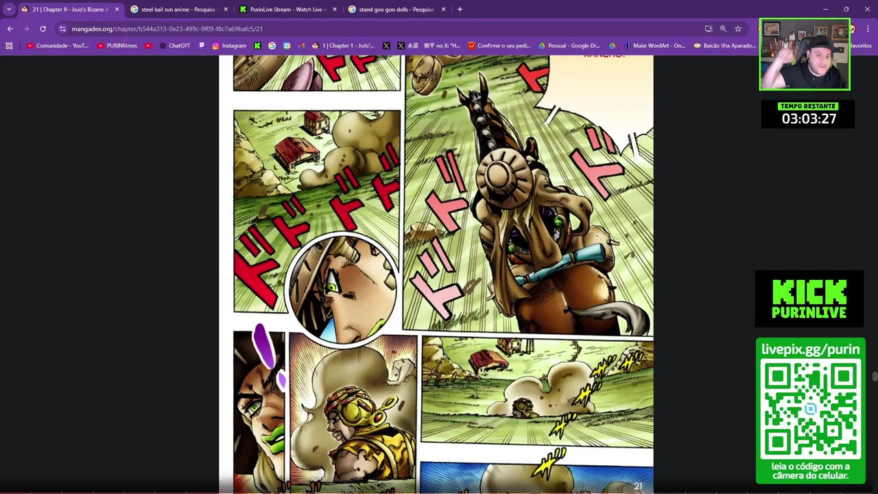Open the unlabeled Google Drive bookmark icon
Viewport: 878px width, 494px height.
tap(613, 46)
